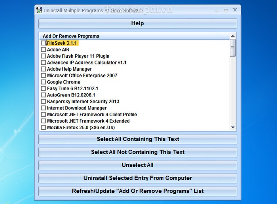Check Internet Download Manager checkbox

click(43, 108)
